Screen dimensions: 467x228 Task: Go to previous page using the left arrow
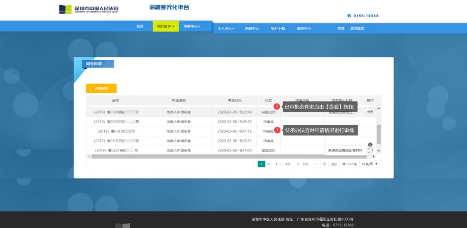[x=253, y=164]
